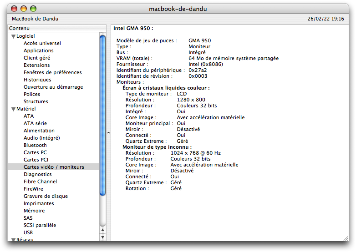Click the sidebar scroll down arrow
This screenshot has height=252, width=356.
(x=102, y=237)
